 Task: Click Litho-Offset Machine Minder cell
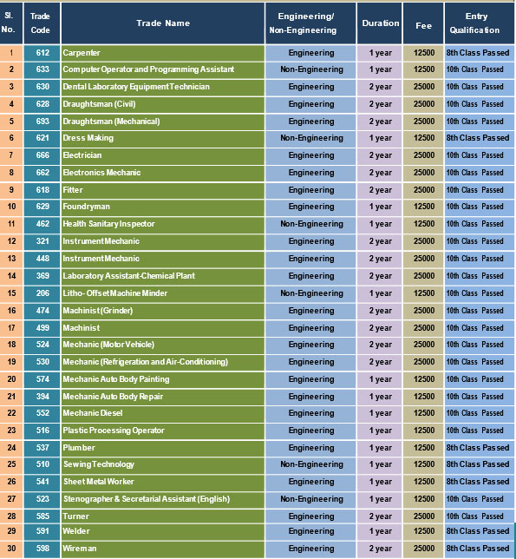pos(163,293)
